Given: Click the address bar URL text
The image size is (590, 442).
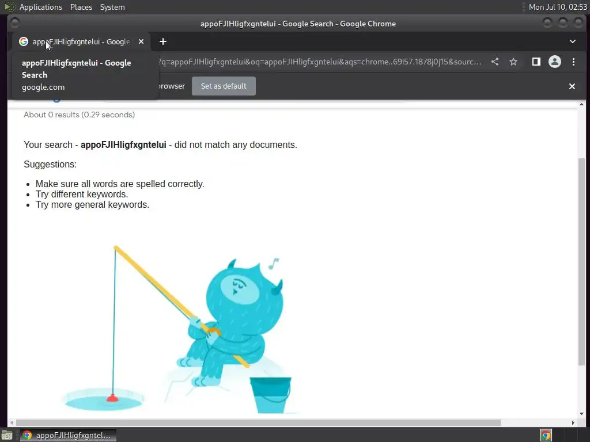Looking at the screenshot, I should tap(320, 62).
